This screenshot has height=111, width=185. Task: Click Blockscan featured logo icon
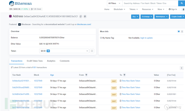(x=20, y=24)
